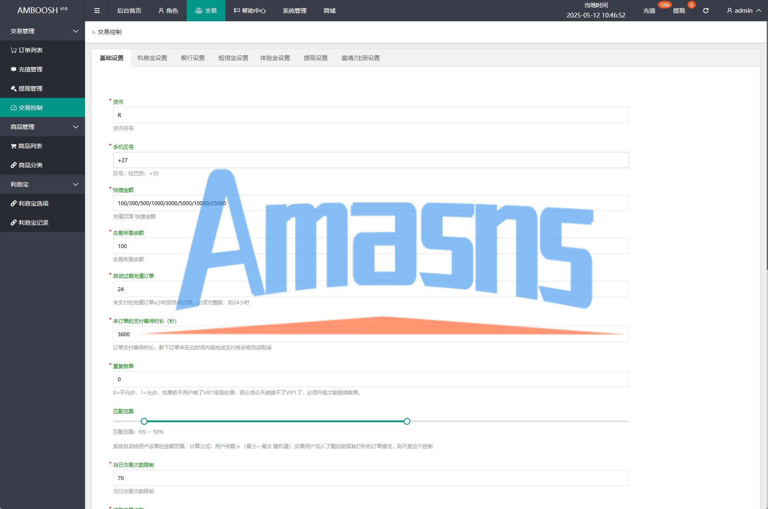Screen dimensions: 768x509
Task: Open 商城 in top navigation
Action: point(330,11)
